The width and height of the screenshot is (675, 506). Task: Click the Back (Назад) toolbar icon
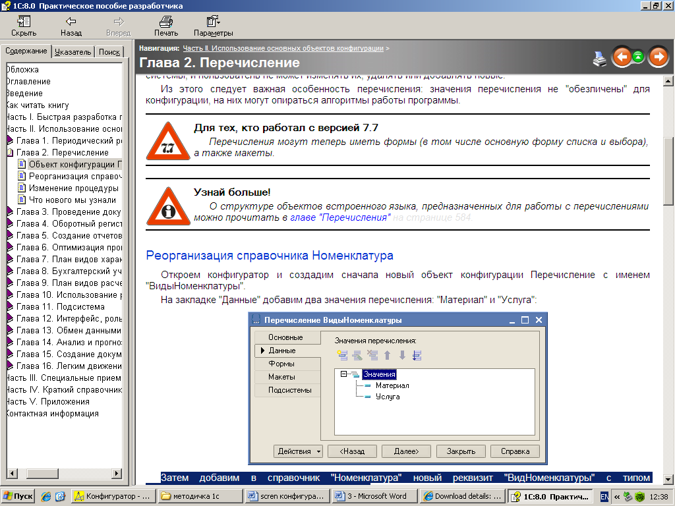tap(71, 22)
